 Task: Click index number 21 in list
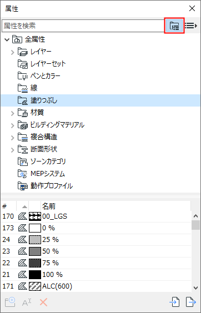click(6, 275)
